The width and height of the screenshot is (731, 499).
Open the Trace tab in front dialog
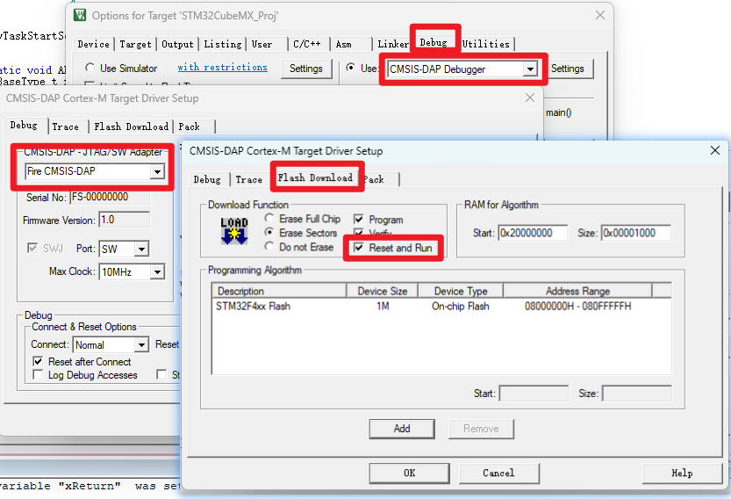[249, 179]
